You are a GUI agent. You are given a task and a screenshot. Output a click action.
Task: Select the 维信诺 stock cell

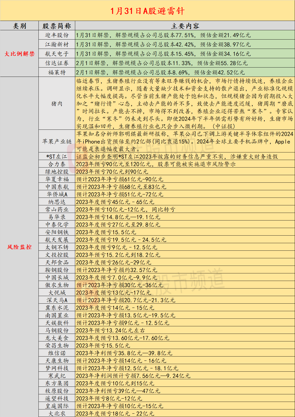57,353
